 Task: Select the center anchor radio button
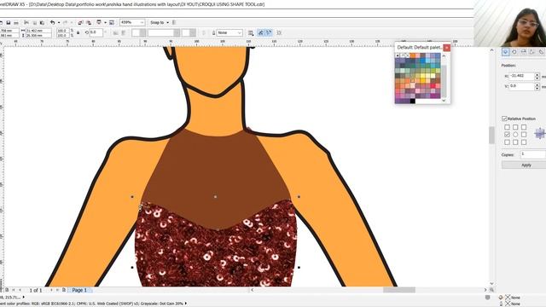coord(515,135)
